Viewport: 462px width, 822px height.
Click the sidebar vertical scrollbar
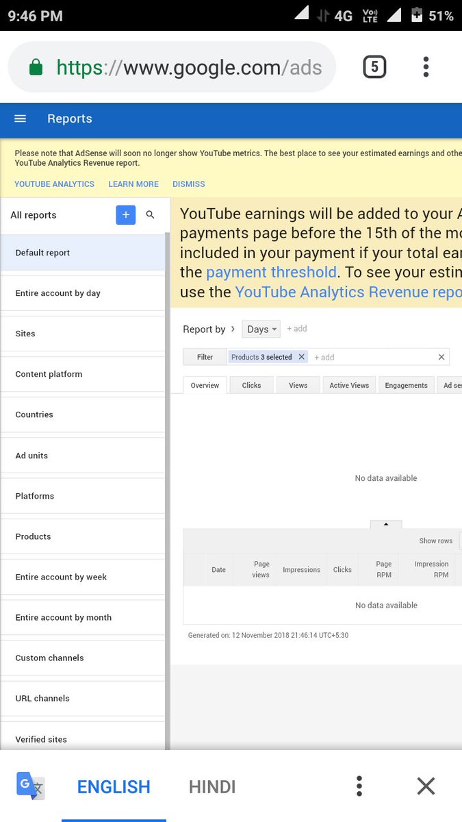click(x=168, y=492)
